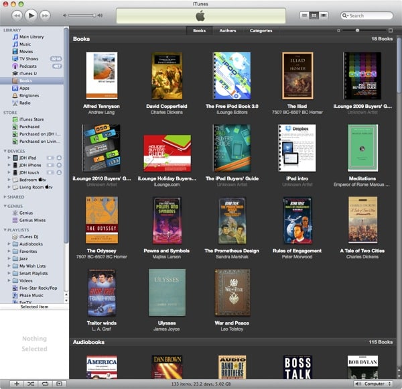Click the Previous track button

tap(17, 15)
